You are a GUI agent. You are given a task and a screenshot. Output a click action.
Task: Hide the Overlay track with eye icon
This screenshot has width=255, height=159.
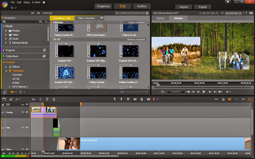[23, 112]
